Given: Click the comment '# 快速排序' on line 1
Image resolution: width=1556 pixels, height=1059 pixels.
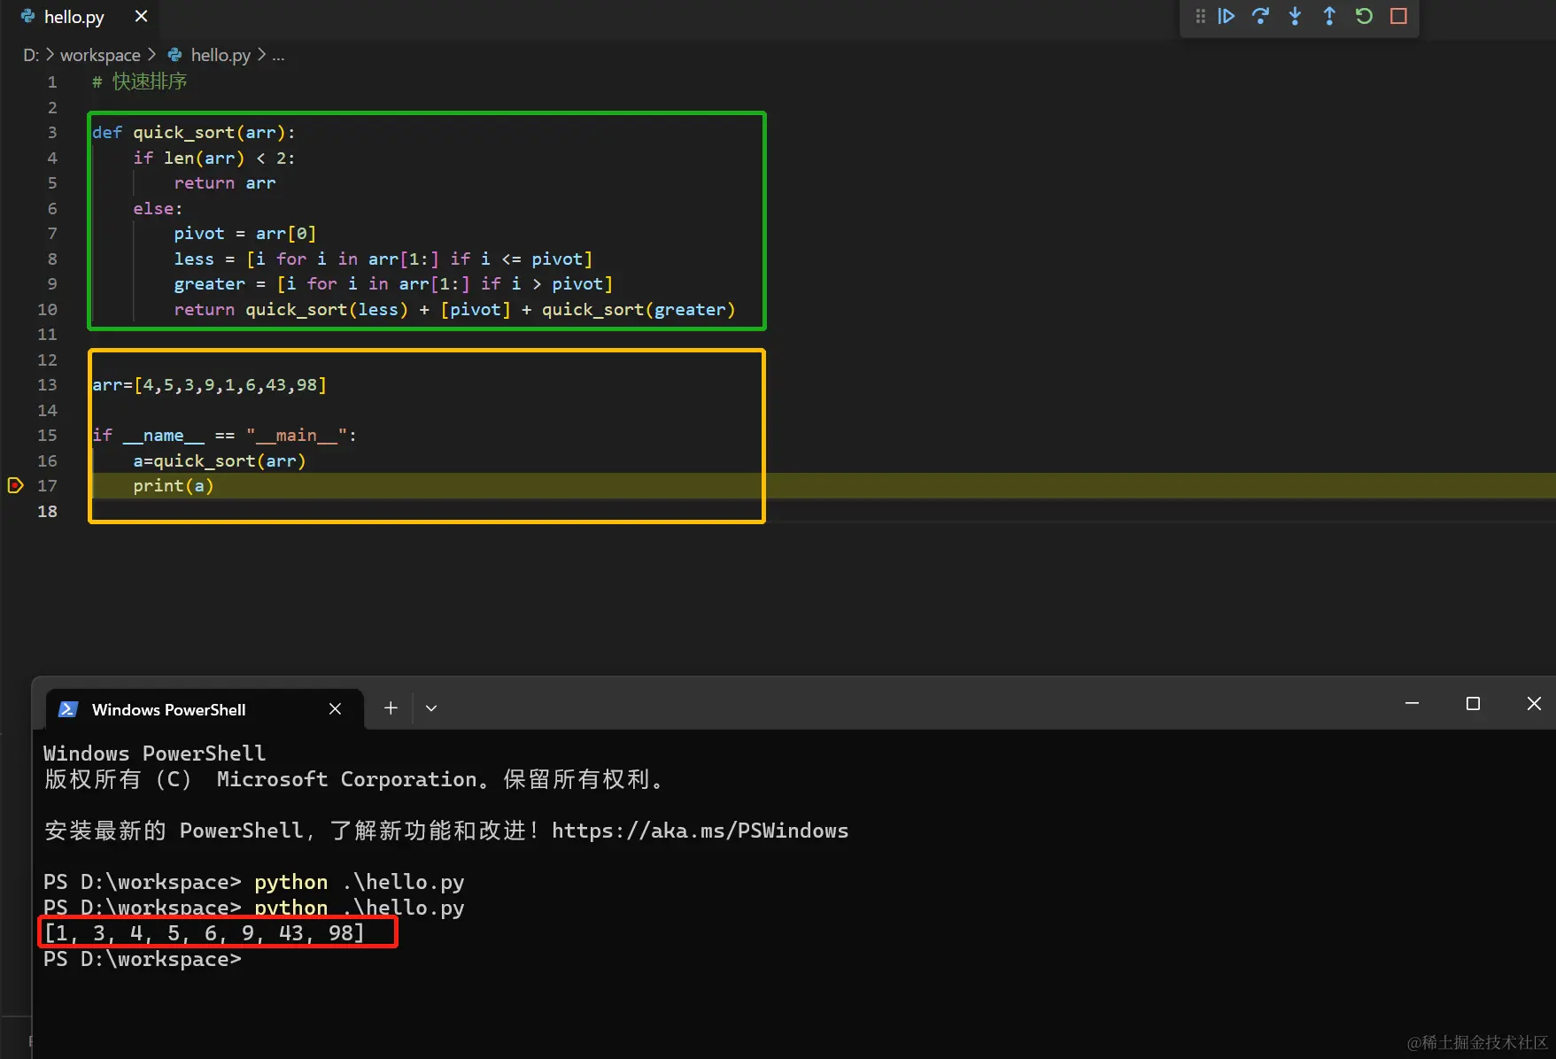Looking at the screenshot, I should (x=139, y=81).
